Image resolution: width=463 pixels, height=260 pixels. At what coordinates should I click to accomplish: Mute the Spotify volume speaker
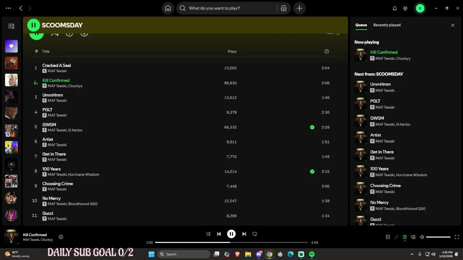[422, 237]
